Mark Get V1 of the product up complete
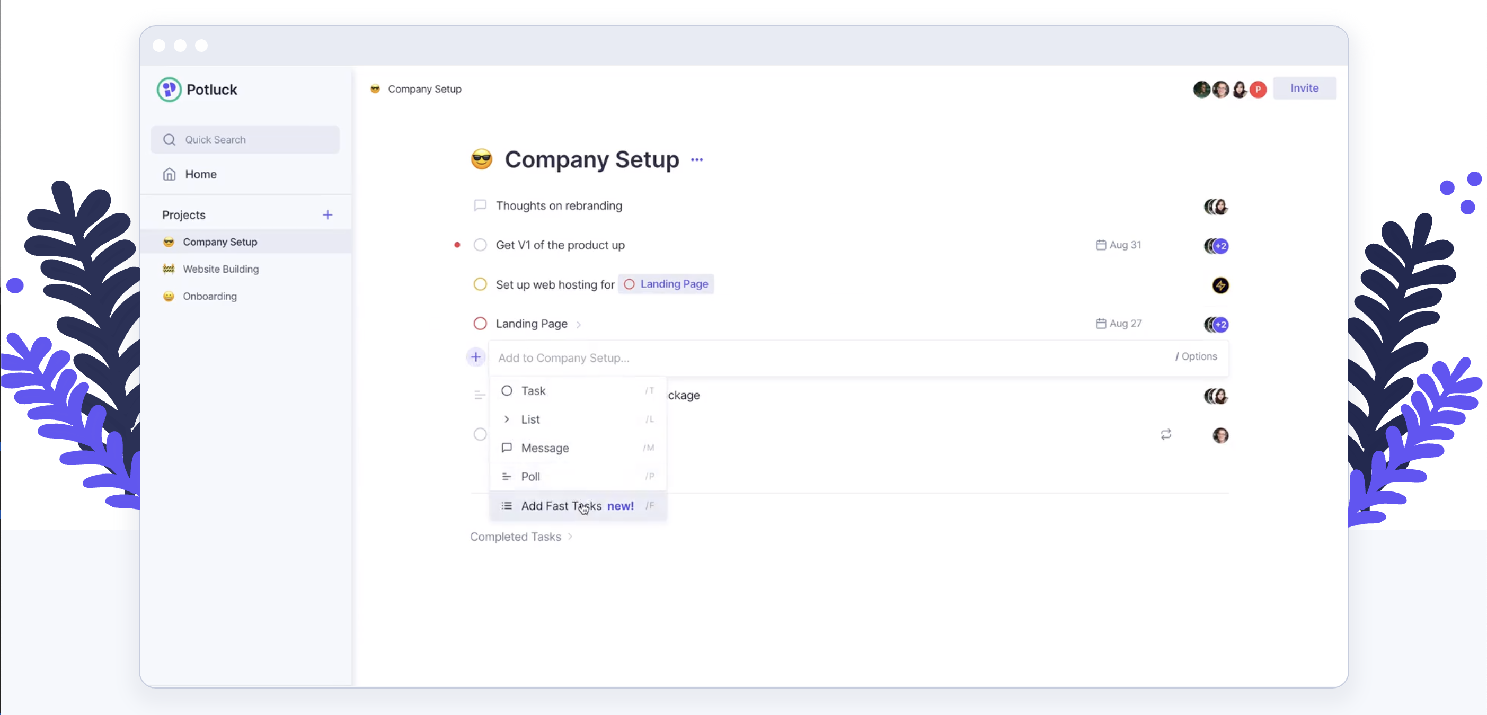The height and width of the screenshot is (715, 1487). click(x=480, y=245)
